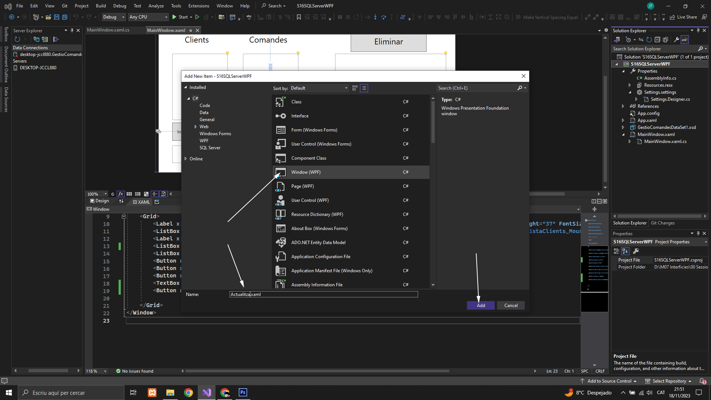Open the Extensions menu
Viewport: 711px width, 400px height.
pyautogui.click(x=198, y=6)
